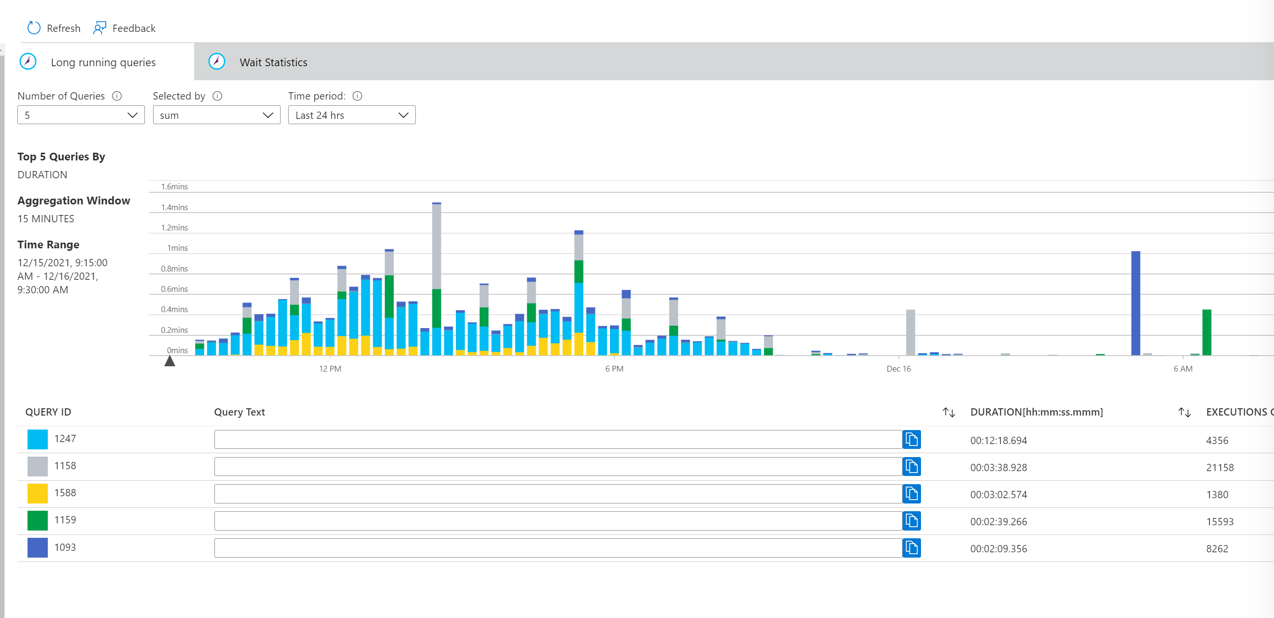Click the info icon beside Selected by
This screenshot has width=1274, height=618.
(217, 96)
